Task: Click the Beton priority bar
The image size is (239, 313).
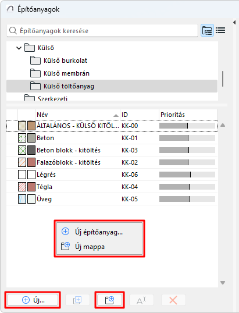Action: click(x=187, y=138)
